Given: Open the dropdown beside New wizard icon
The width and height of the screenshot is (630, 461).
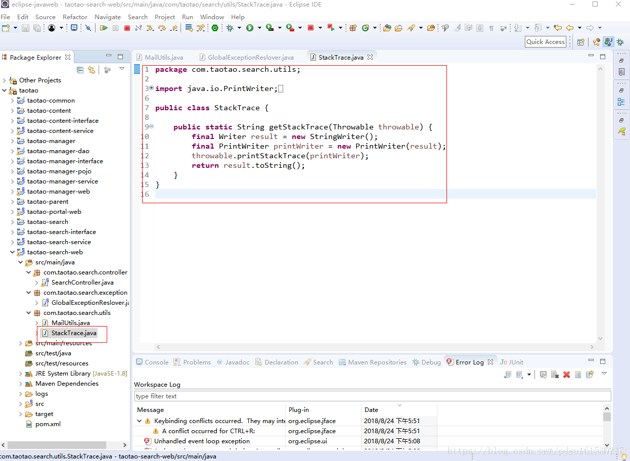Looking at the screenshot, I should click(x=15, y=28).
